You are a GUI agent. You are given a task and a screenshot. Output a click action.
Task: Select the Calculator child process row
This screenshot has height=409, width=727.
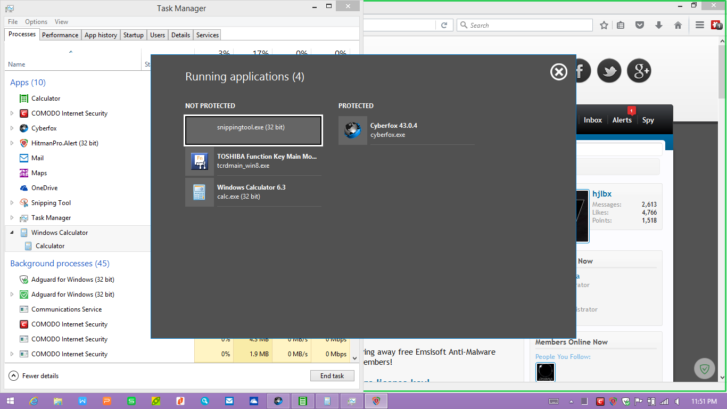[50, 246]
